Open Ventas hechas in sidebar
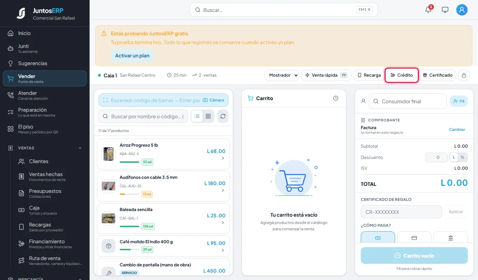This screenshot has width=478, height=280. click(x=50, y=176)
